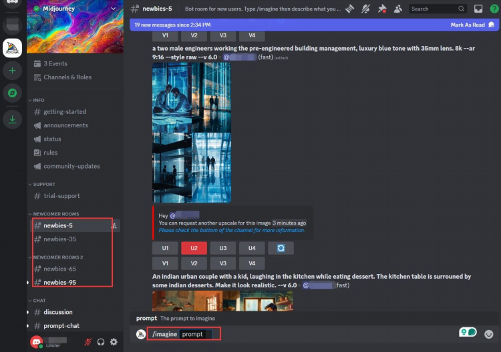
Task: Click U3 upscale button
Action: (x=223, y=248)
